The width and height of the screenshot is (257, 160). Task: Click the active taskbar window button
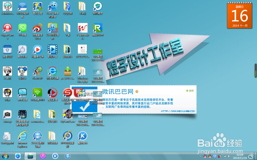30,156
